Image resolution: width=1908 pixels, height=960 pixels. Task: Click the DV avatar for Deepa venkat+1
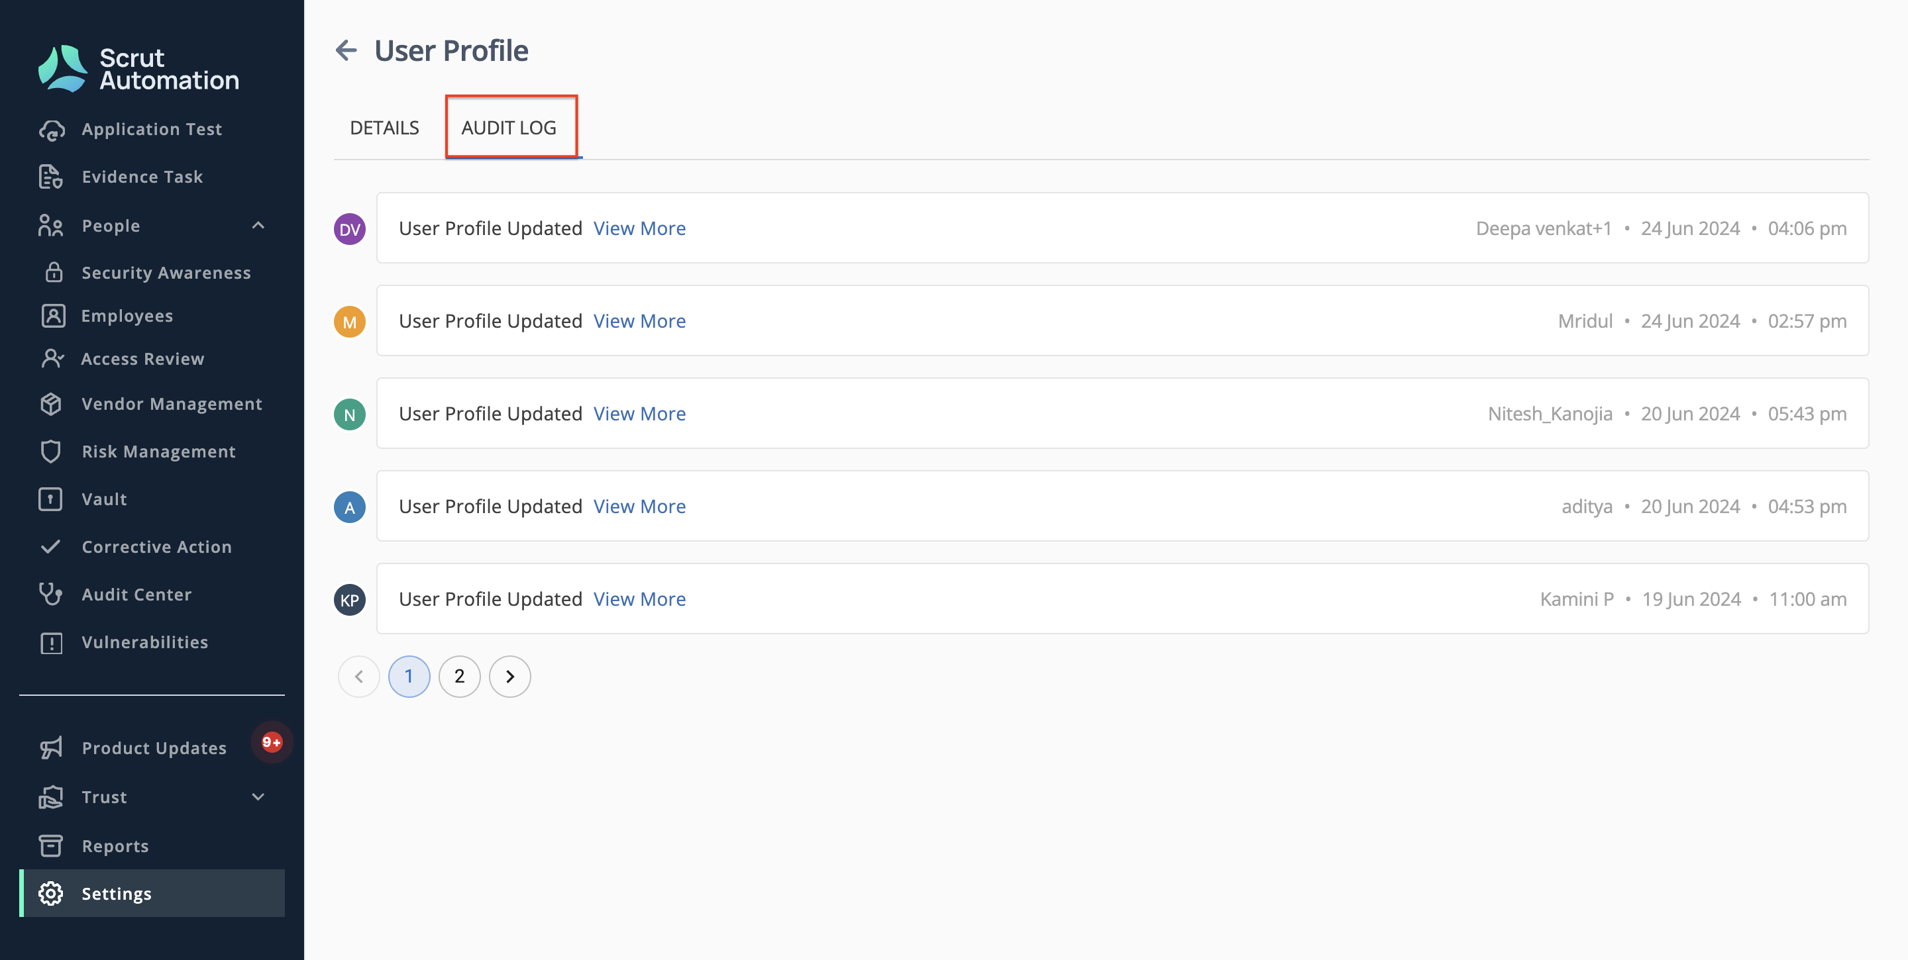[x=350, y=228]
